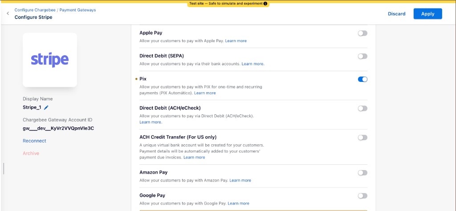Click Reconnect link for Stripe gateway
Screen dimensions: 456x211
point(34,141)
